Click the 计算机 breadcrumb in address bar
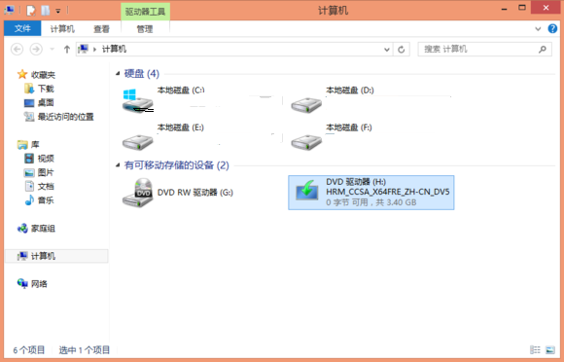The image size is (564, 362). pos(114,49)
